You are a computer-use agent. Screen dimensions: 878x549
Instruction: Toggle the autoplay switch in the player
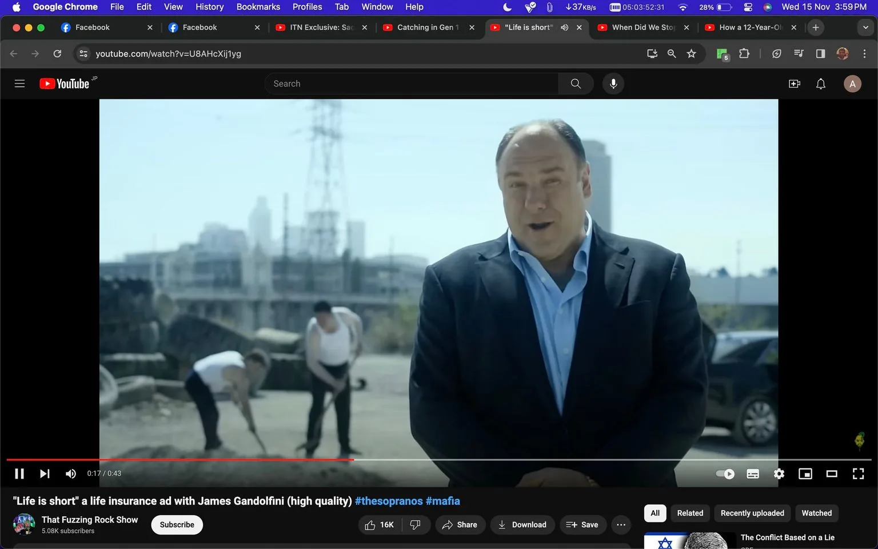pyautogui.click(x=724, y=474)
